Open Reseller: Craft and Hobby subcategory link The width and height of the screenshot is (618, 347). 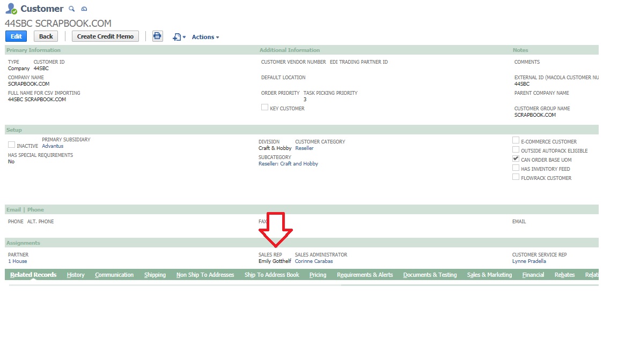tap(288, 164)
